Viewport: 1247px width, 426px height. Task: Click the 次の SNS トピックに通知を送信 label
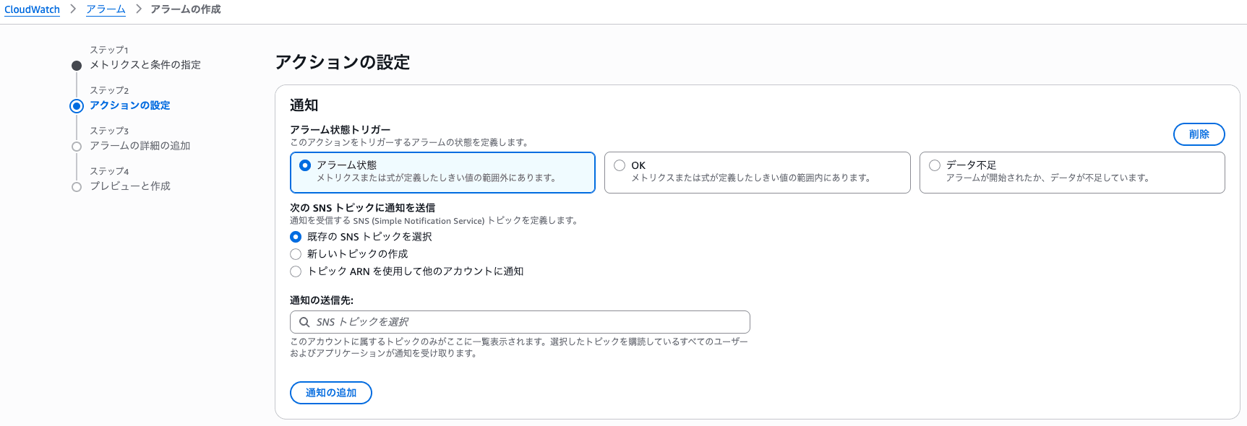tap(363, 208)
